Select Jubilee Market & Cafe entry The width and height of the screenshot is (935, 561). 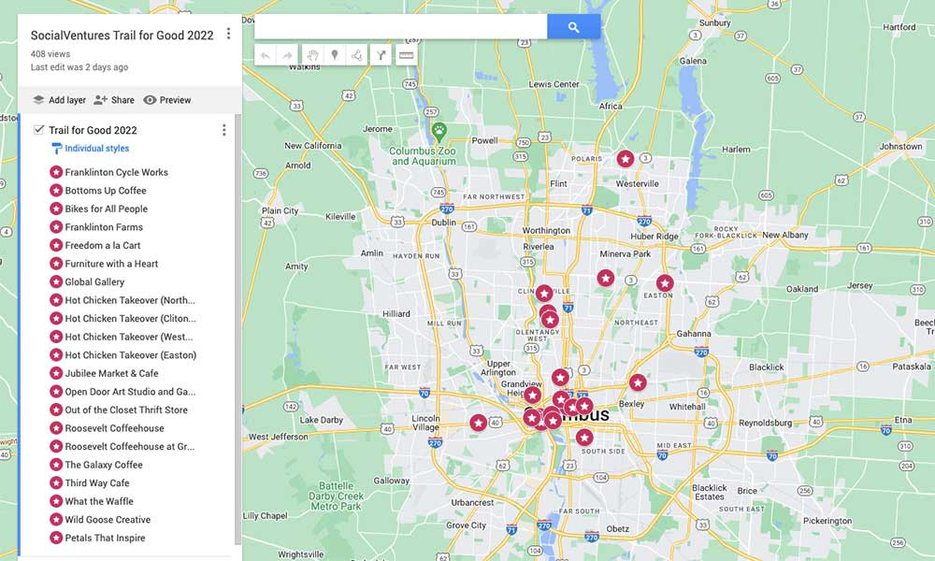point(111,373)
